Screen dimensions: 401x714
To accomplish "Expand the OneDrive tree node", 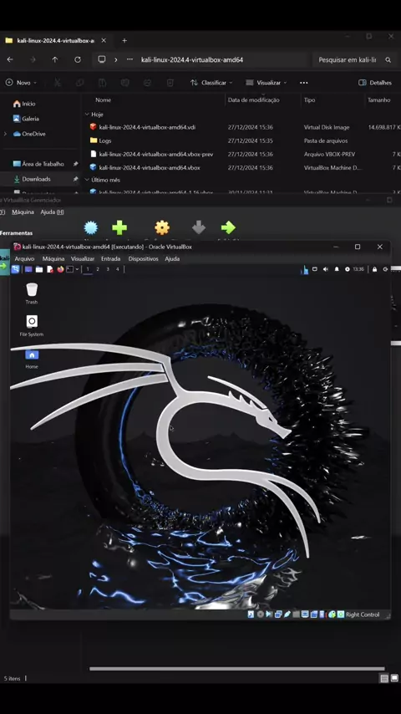I will (x=5, y=134).
